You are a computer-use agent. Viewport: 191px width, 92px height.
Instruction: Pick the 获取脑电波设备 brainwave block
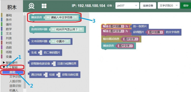(x=40, y=64)
